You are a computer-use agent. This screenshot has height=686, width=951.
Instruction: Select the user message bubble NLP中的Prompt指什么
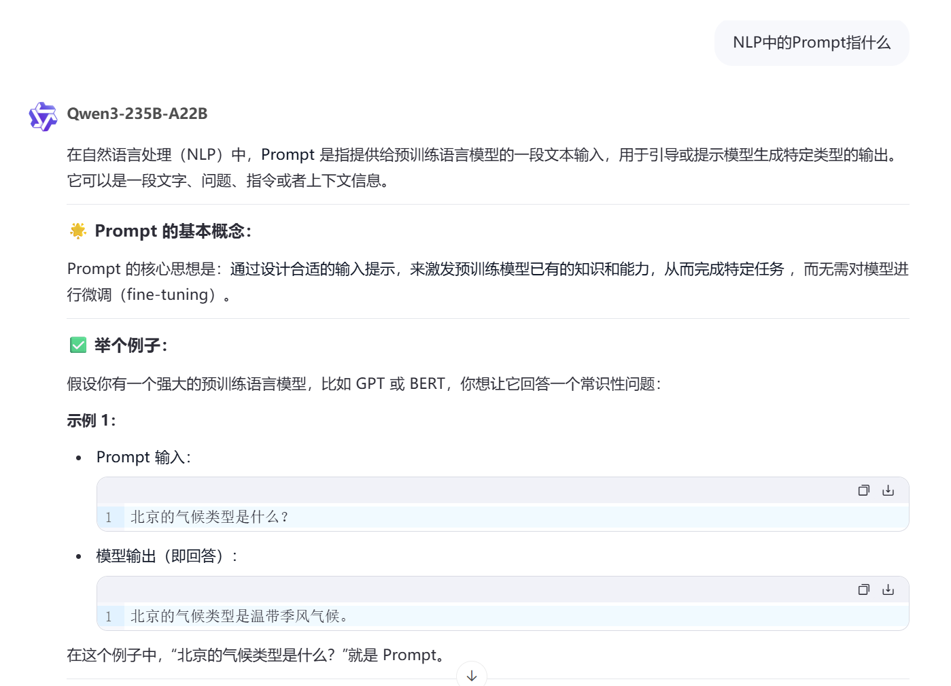click(x=812, y=43)
